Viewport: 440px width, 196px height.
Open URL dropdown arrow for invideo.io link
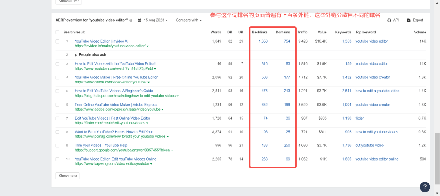click(147, 46)
